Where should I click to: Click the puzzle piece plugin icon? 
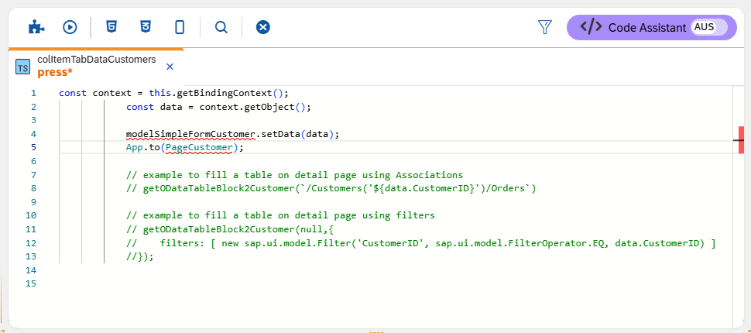pos(36,27)
